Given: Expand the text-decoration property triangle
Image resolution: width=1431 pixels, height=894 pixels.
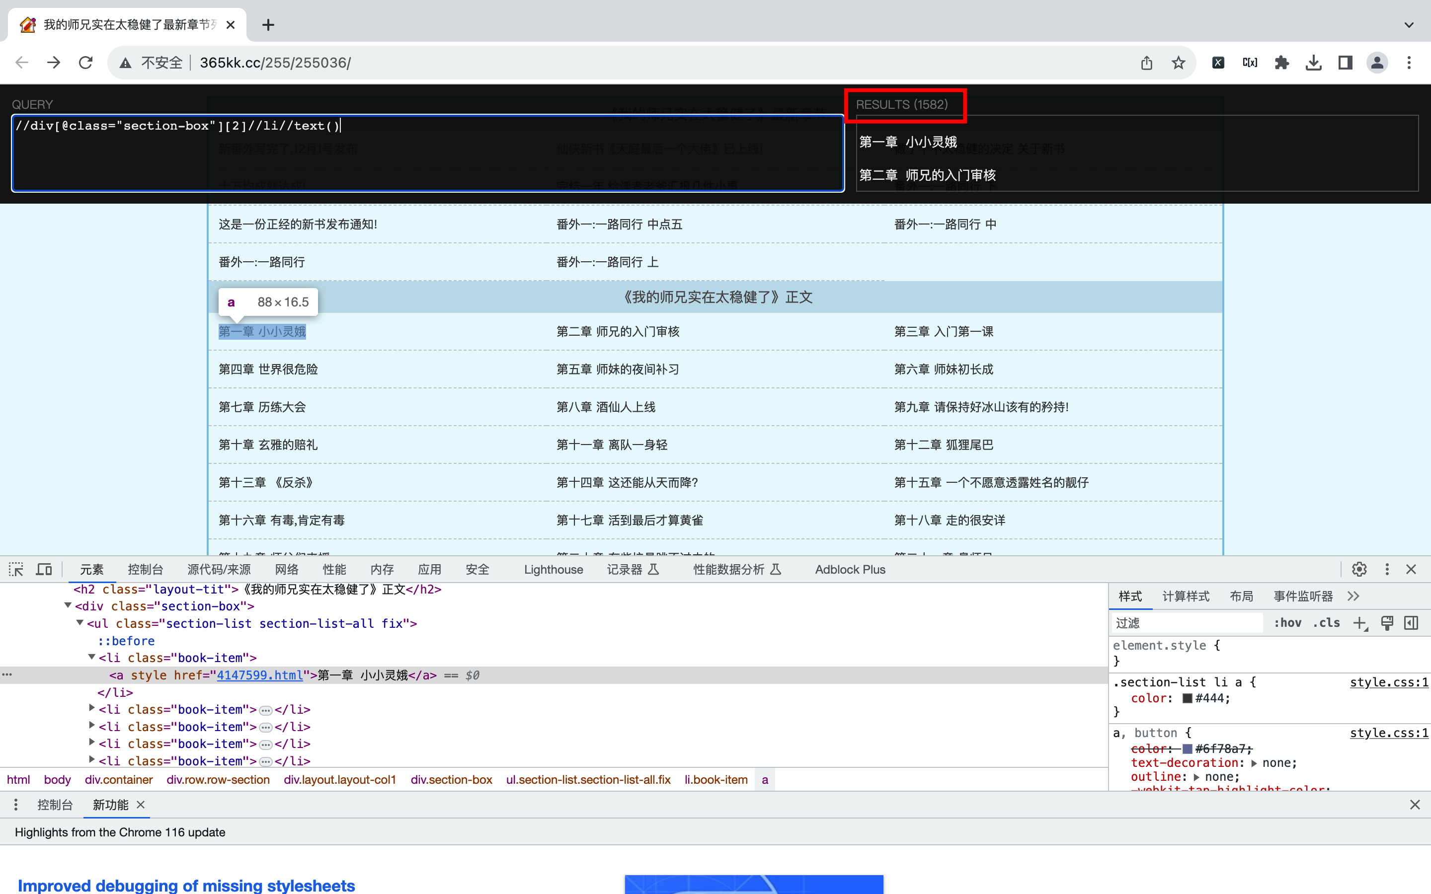Looking at the screenshot, I should 1254,763.
